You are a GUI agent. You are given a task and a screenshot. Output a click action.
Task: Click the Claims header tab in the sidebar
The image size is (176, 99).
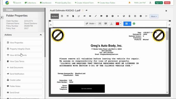(24, 10)
